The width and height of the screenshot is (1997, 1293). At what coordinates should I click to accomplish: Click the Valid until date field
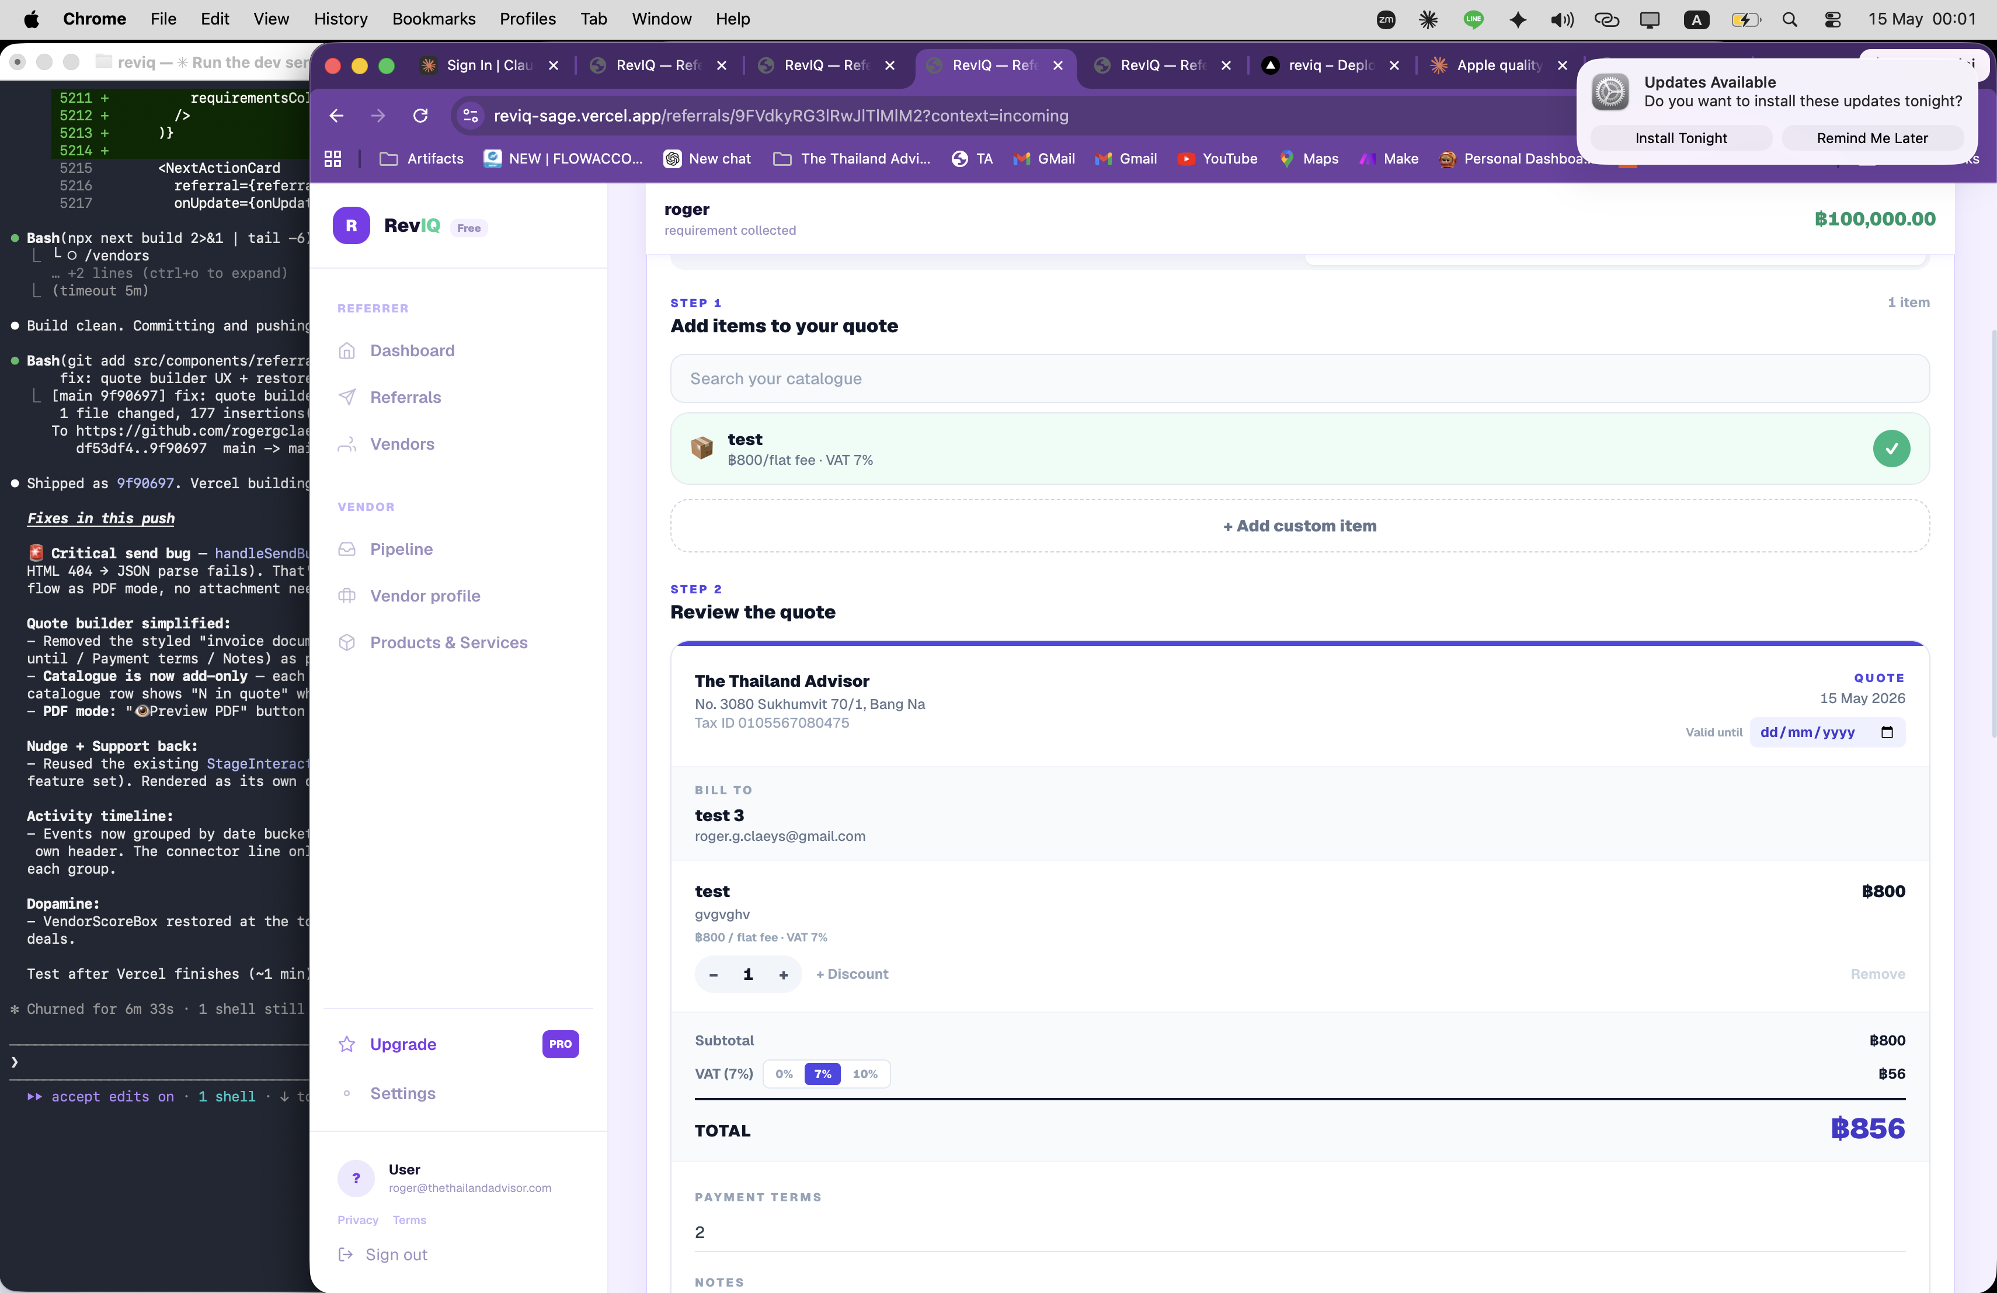1826,732
